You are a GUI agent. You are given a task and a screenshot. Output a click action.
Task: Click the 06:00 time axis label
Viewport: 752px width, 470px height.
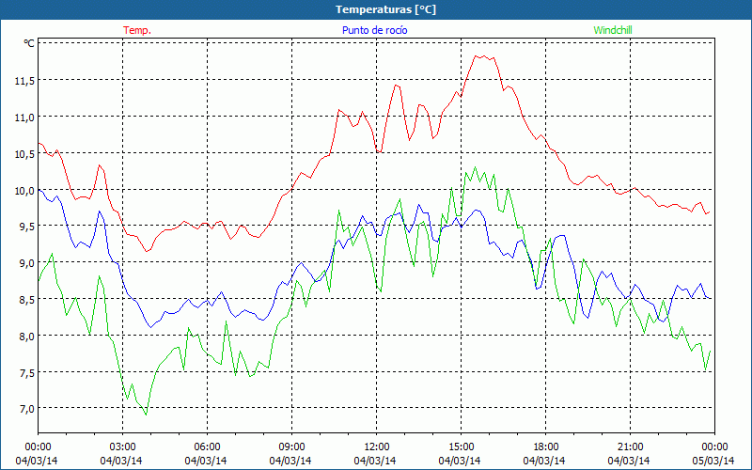tap(207, 446)
